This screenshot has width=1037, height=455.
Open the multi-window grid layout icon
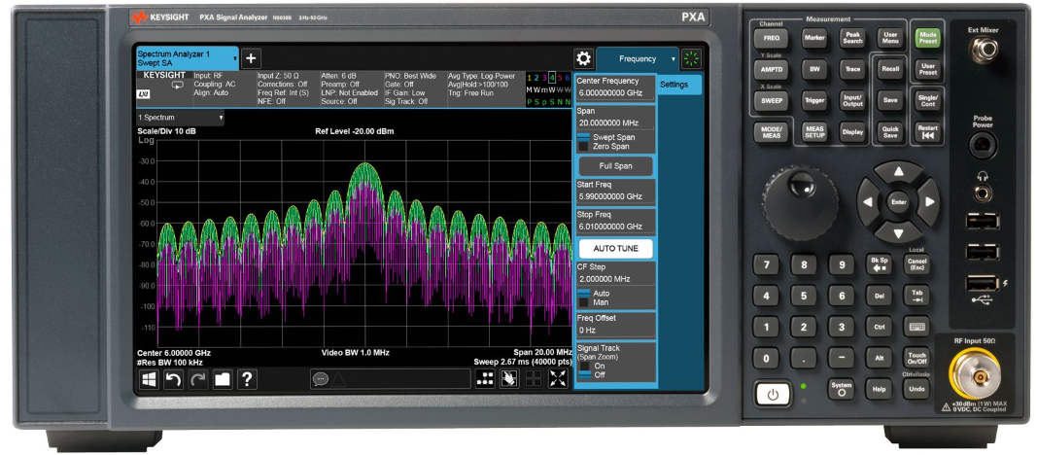(x=484, y=379)
